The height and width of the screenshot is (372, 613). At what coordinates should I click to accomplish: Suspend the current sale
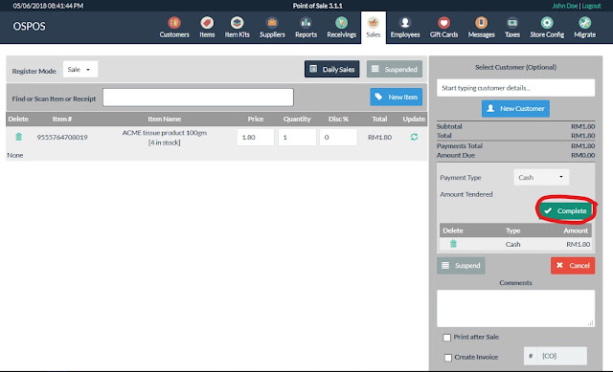coord(461,266)
